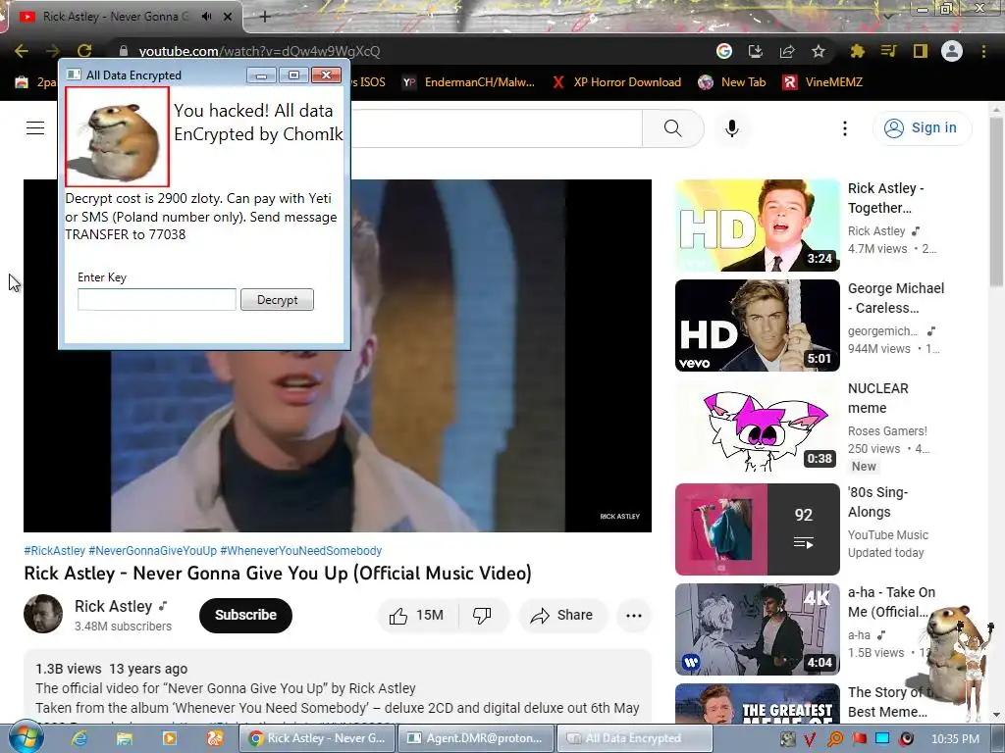Open the Windows Start button
The width and height of the screenshot is (1005, 753).
pos(26,738)
